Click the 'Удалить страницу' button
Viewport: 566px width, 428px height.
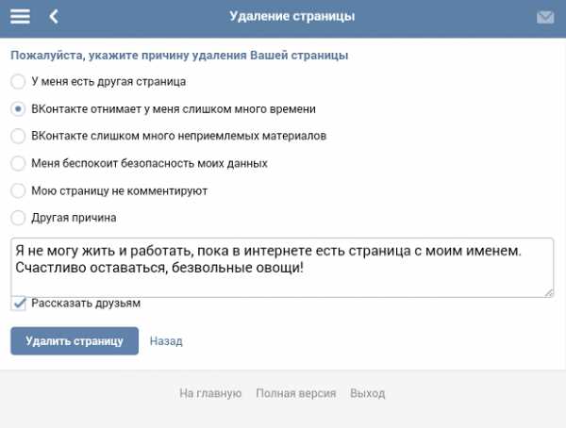[x=75, y=341]
